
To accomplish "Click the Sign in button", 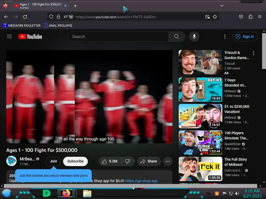I will click(245, 37).
